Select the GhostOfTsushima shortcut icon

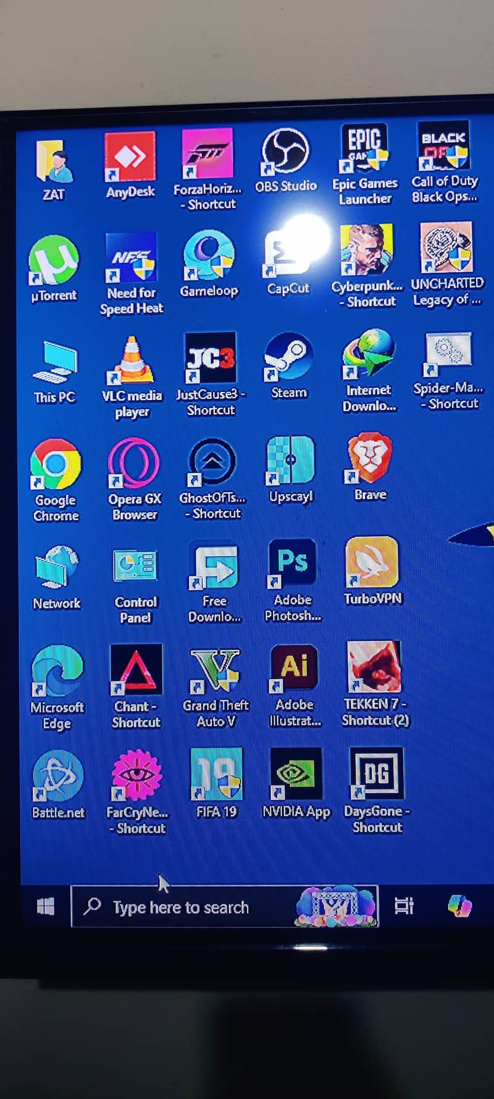point(212,461)
